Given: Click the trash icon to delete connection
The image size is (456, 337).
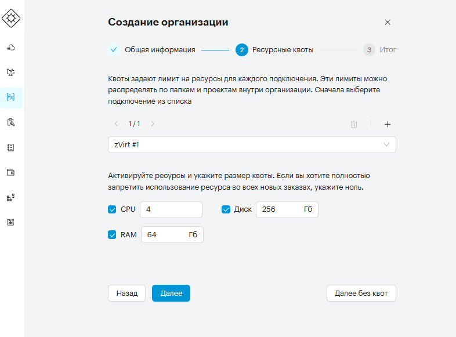Looking at the screenshot, I should click(x=354, y=124).
